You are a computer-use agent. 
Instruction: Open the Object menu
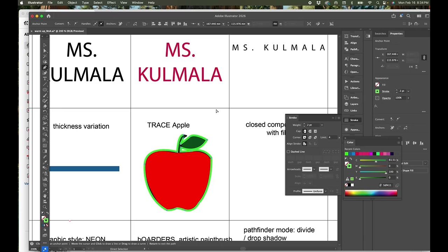(72, 2)
